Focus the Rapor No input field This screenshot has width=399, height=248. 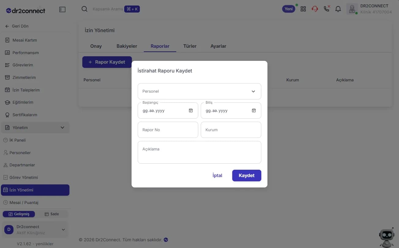point(168,130)
